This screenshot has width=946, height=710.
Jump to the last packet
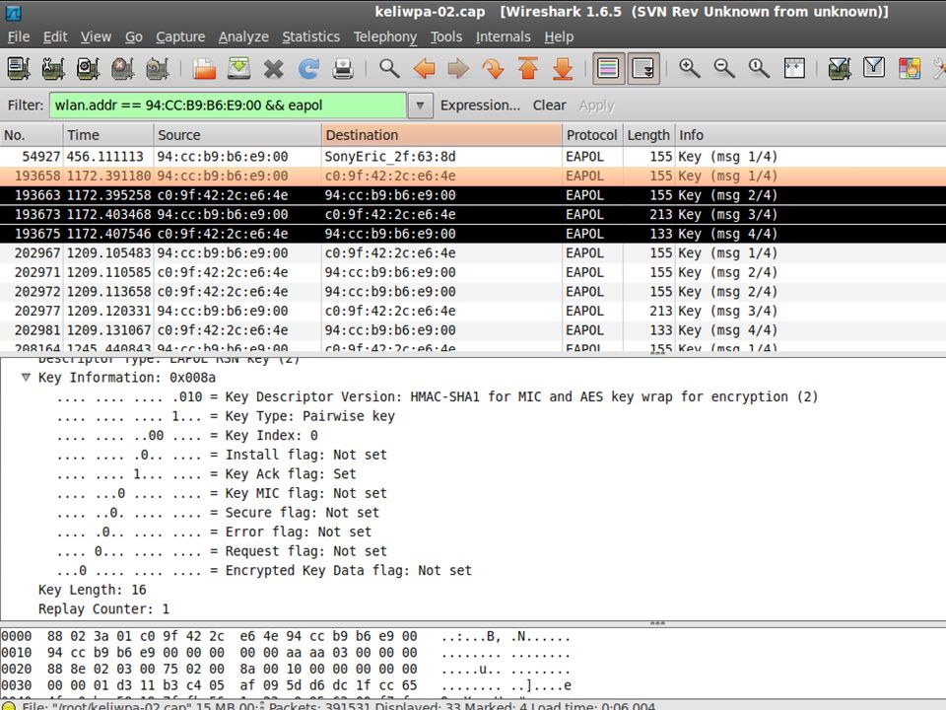tap(563, 68)
